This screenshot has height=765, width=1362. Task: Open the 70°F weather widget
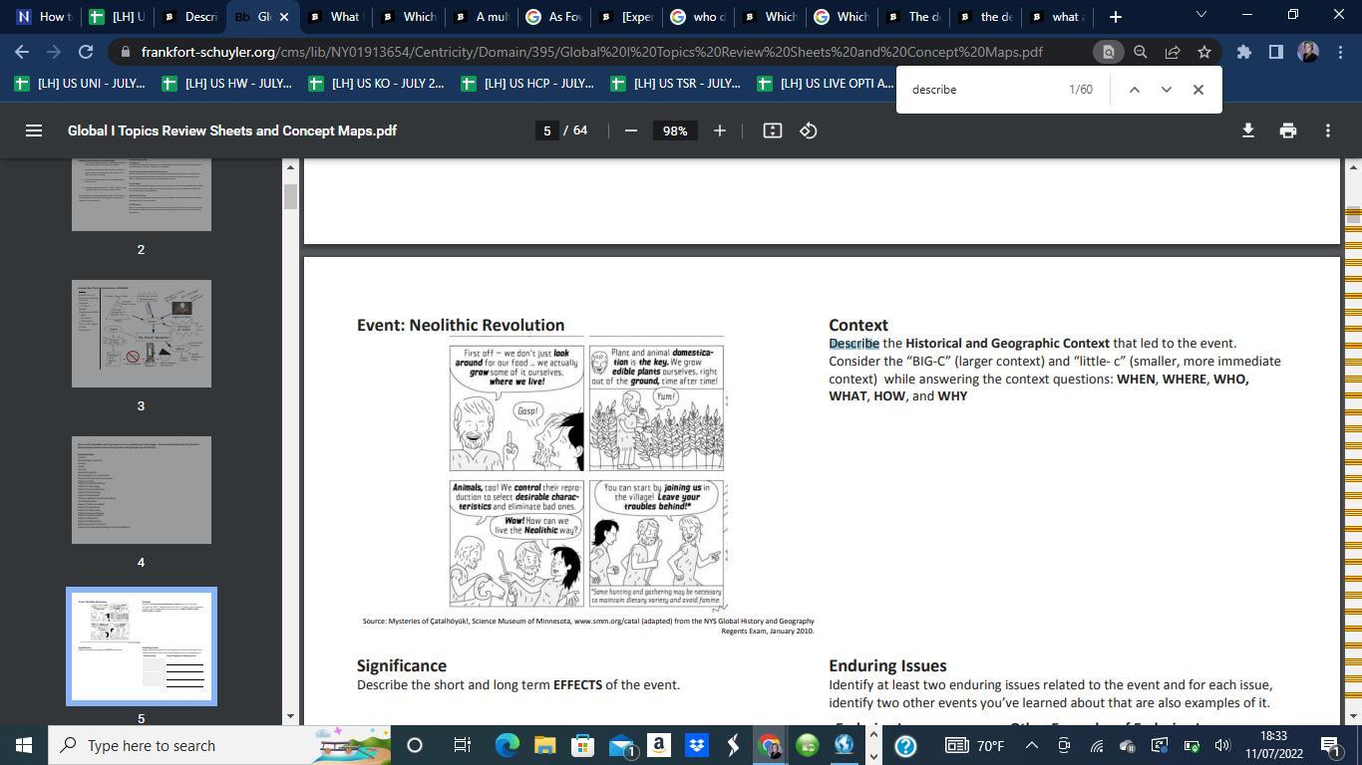(974, 745)
